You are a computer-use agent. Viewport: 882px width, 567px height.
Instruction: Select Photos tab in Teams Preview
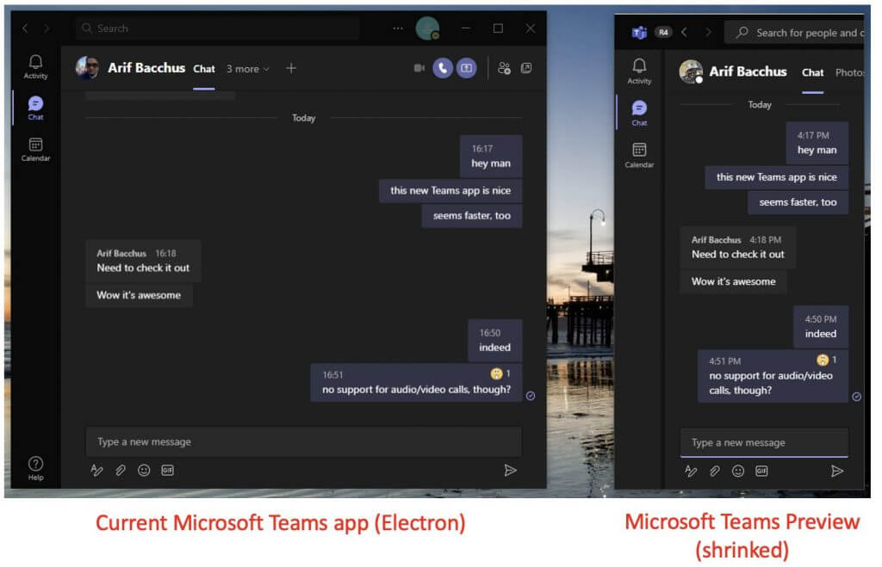(x=850, y=72)
